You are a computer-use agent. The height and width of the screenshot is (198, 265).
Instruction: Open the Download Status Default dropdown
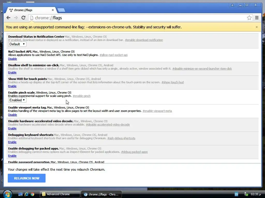[17, 44]
